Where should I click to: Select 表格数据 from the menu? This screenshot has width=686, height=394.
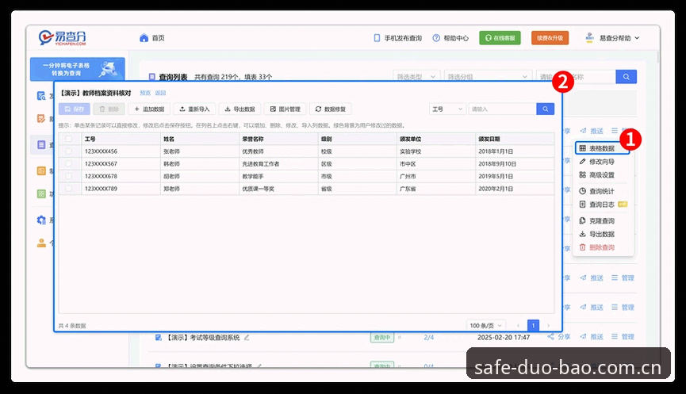[x=602, y=148]
